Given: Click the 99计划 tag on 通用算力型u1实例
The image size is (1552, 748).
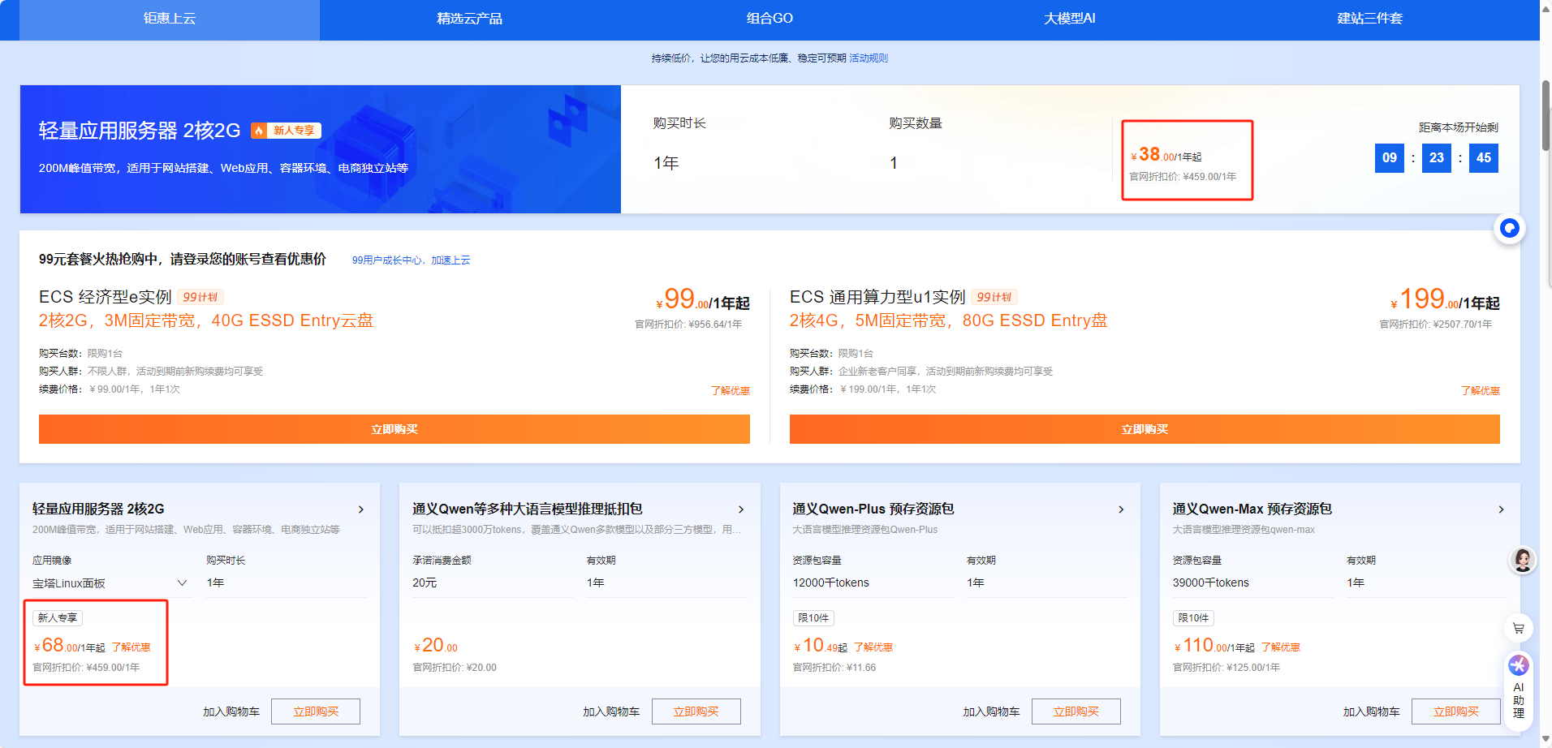Looking at the screenshot, I should [994, 298].
